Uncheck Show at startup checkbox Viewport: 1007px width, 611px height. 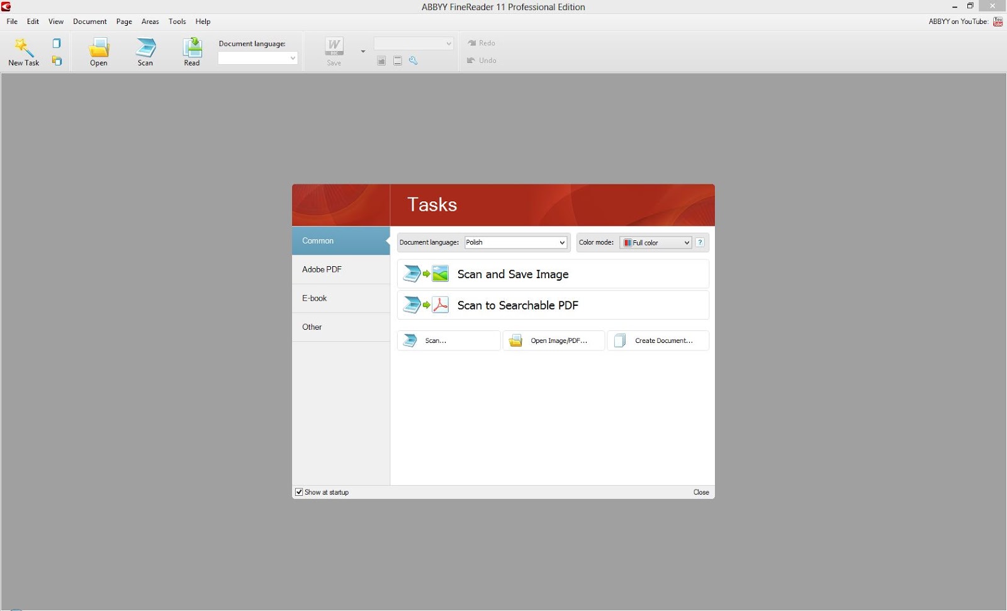pyautogui.click(x=299, y=492)
